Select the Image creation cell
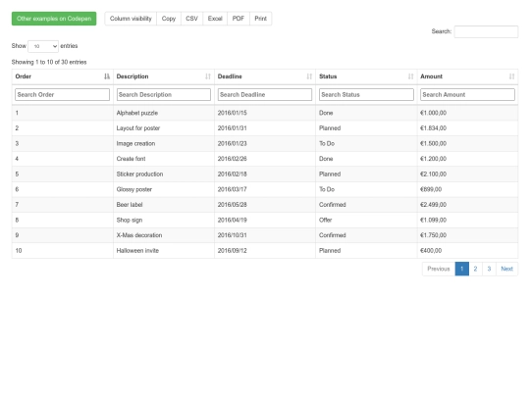This screenshot has height=397, width=530. tap(164, 143)
